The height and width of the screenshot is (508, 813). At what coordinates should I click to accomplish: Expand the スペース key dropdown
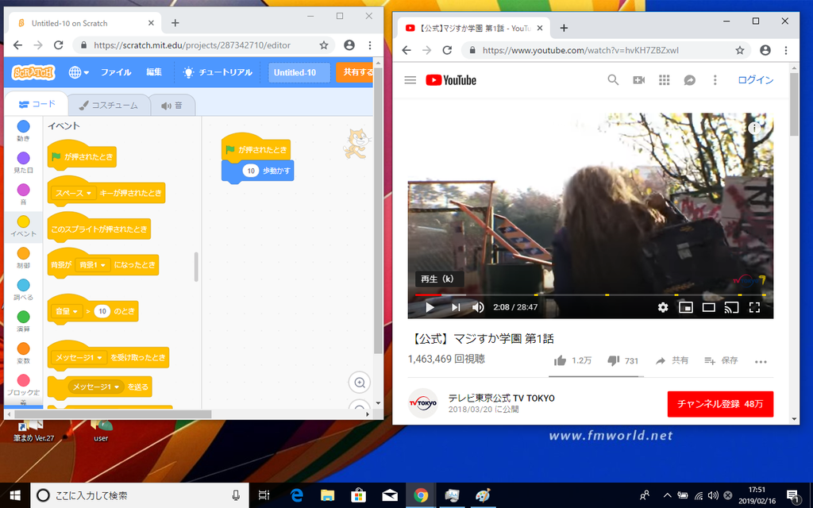click(x=74, y=193)
